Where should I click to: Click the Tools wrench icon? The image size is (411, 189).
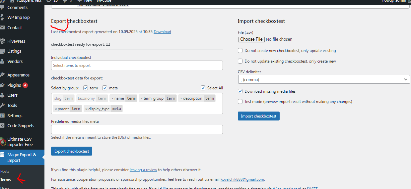coord(3,106)
